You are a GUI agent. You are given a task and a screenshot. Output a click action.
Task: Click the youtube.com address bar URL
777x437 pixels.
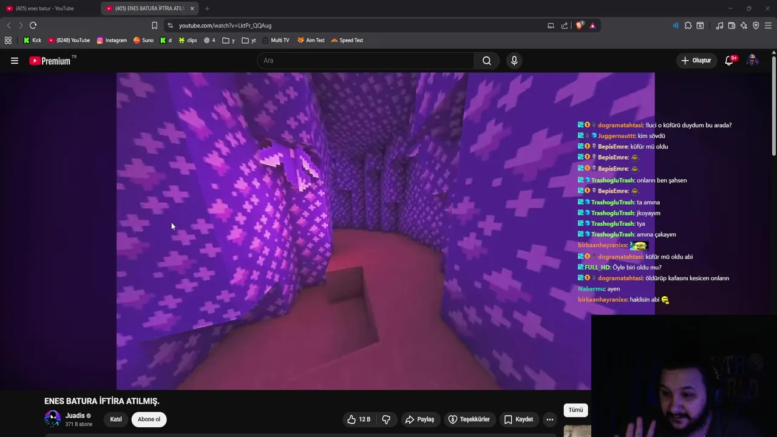pyautogui.click(x=225, y=25)
